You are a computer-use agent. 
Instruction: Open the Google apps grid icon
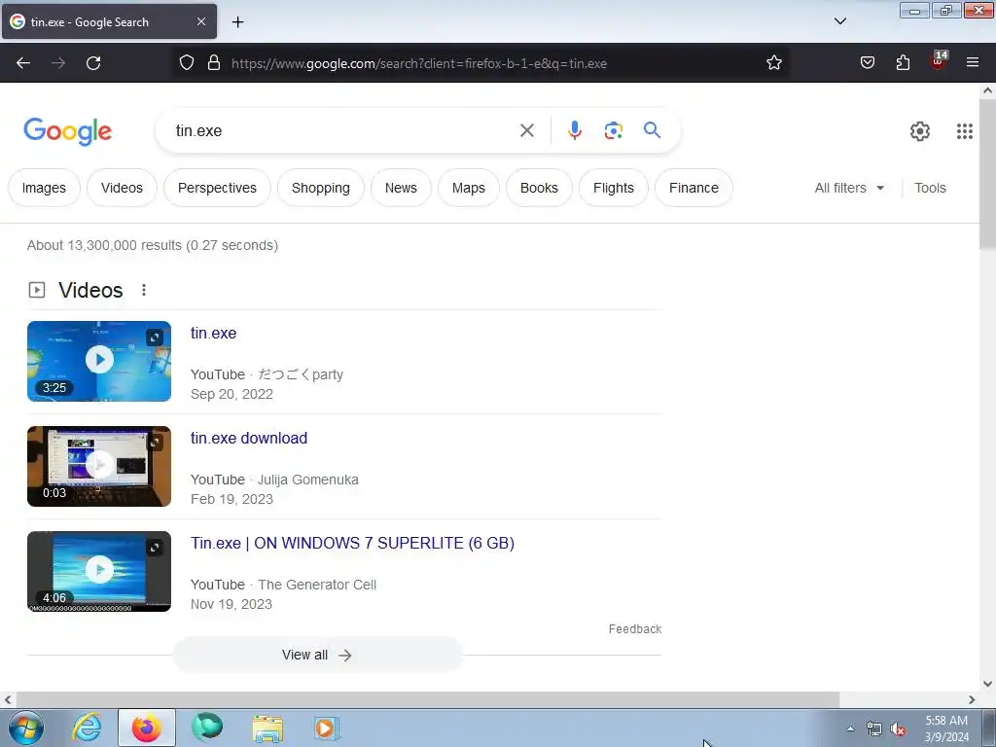tap(964, 131)
